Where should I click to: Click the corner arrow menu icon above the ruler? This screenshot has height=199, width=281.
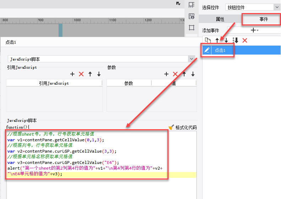point(178,4)
